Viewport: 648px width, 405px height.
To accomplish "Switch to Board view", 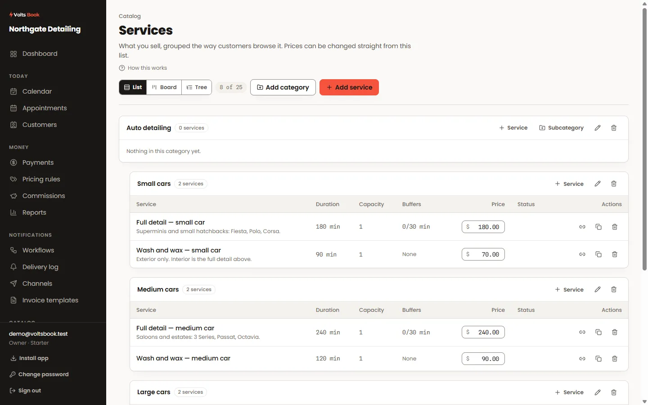I will pyautogui.click(x=164, y=87).
